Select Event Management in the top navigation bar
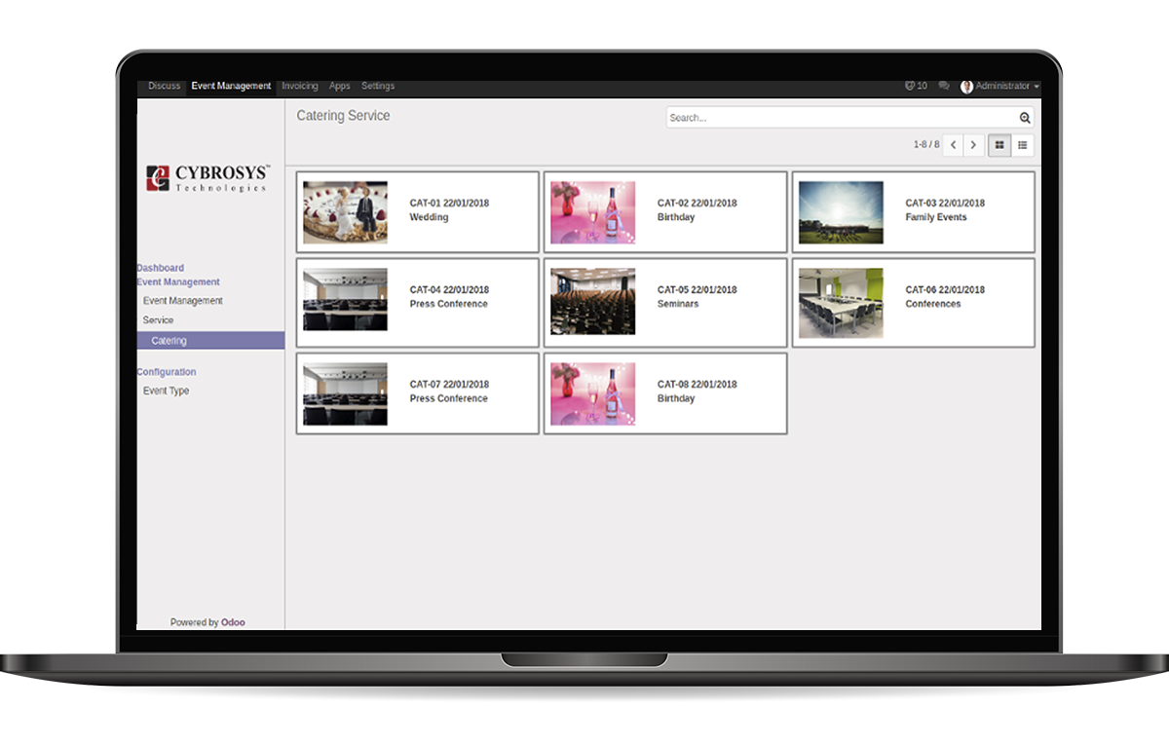This screenshot has width=1169, height=746. [x=231, y=86]
